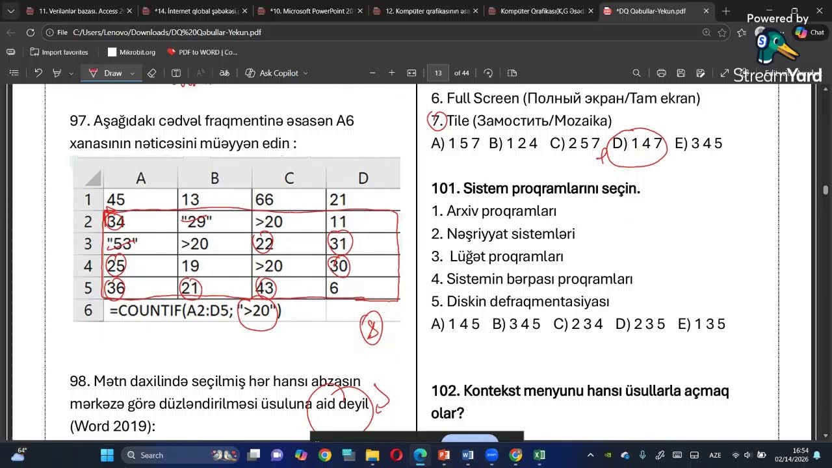832x468 pixels.
Task: Click the Rotate page icon
Action: [x=488, y=73]
